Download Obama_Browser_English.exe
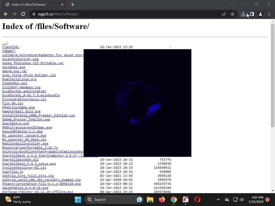Viewport: 275px width, 206px height. pos(26,119)
